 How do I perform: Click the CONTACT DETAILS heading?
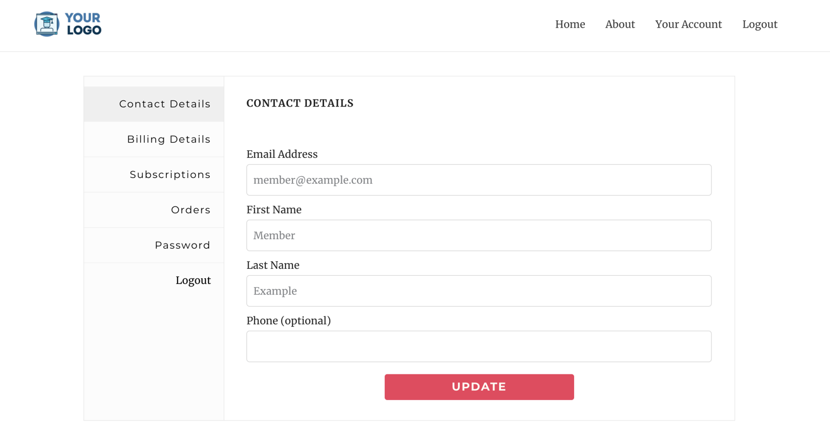coord(300,104)
